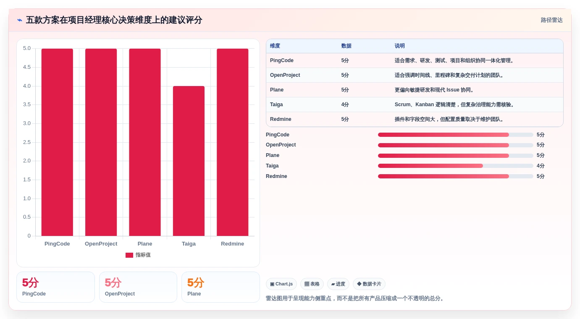Screen dimensions: 580x319
Task: Toggle the 指标值 legend swatch
Action: 129,255
